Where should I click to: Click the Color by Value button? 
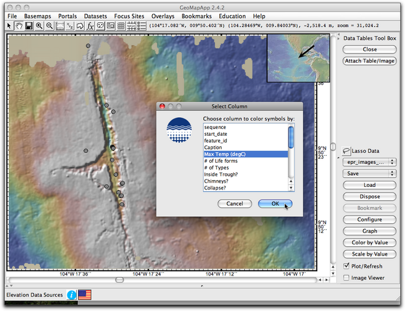pyautogui.click(x=369, y=242)
